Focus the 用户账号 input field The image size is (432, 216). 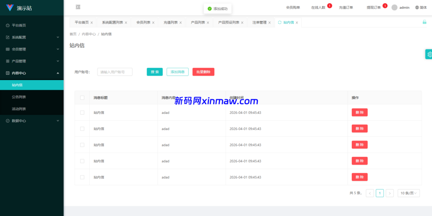pos(115,72)
